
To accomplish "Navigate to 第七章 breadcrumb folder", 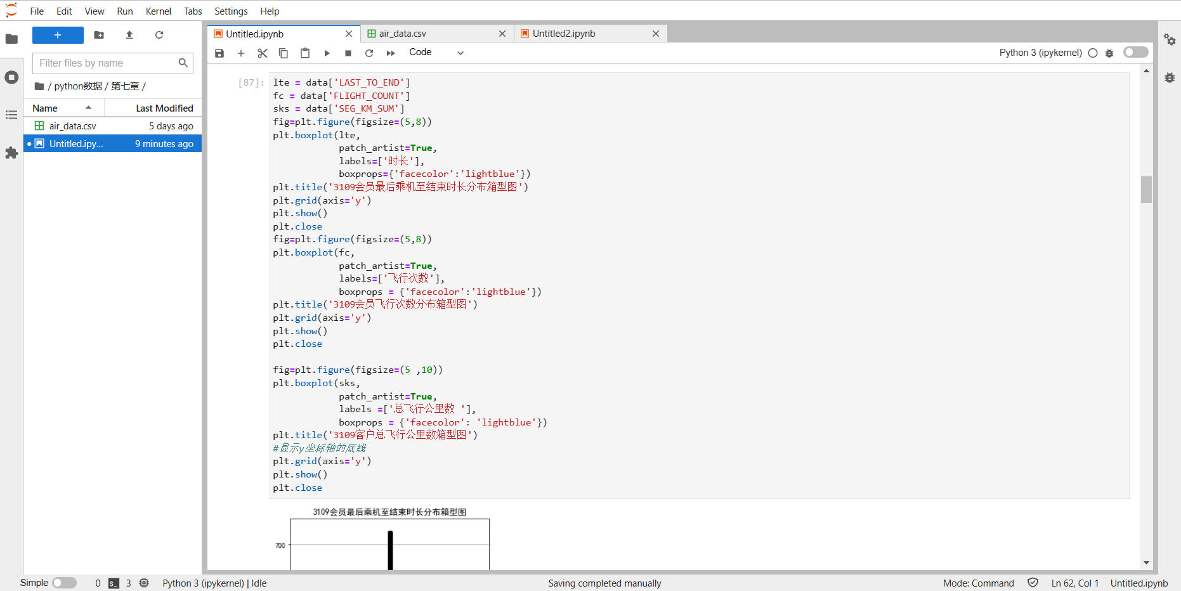I will pos(125,86).
